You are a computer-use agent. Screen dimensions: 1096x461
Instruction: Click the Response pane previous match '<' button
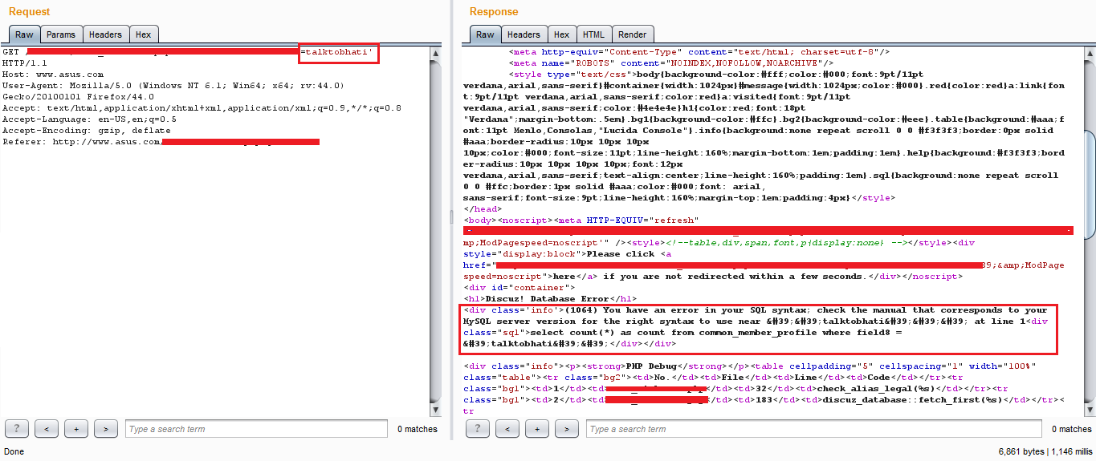coord(507,428)
